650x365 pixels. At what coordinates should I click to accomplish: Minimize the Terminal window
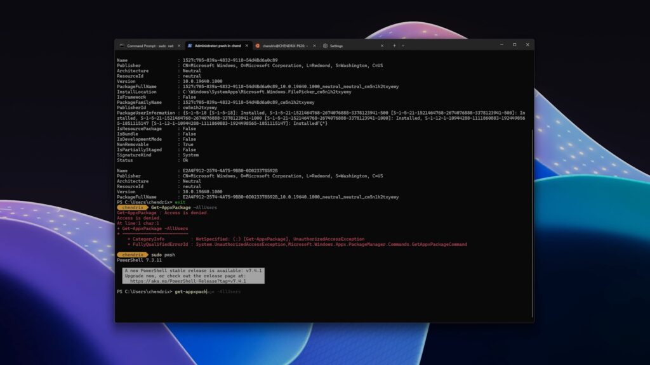click(x=501, y=45)
